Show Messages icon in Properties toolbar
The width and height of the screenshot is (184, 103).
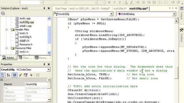pos(26,75)
